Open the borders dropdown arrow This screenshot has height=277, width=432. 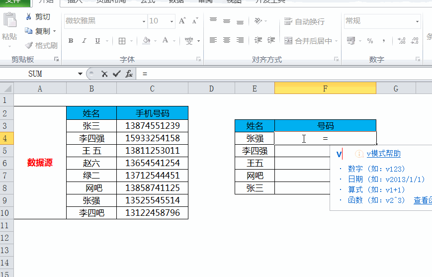click(x=131, y=41)
